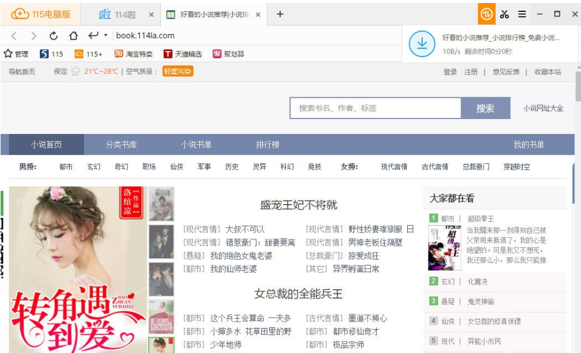The height and width of the screenshot is (353, 581).
Task: Expand the dropdown arrow beside the undo icon
Action: tap(105, 35)
